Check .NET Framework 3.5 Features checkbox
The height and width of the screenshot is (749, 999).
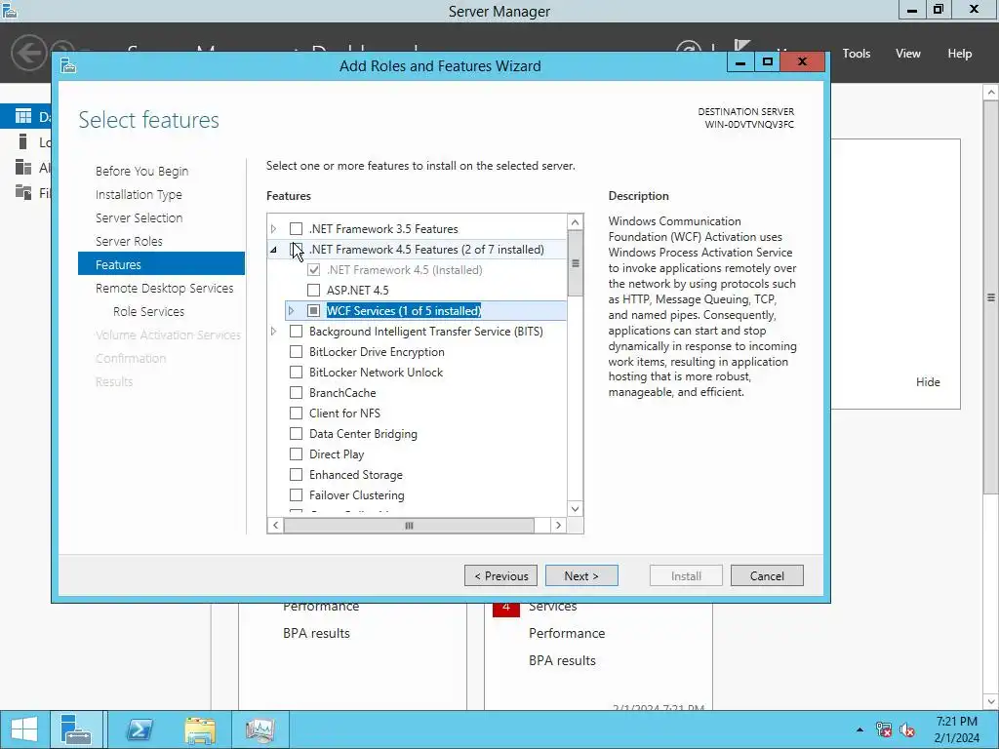click(x=296, y=228)
